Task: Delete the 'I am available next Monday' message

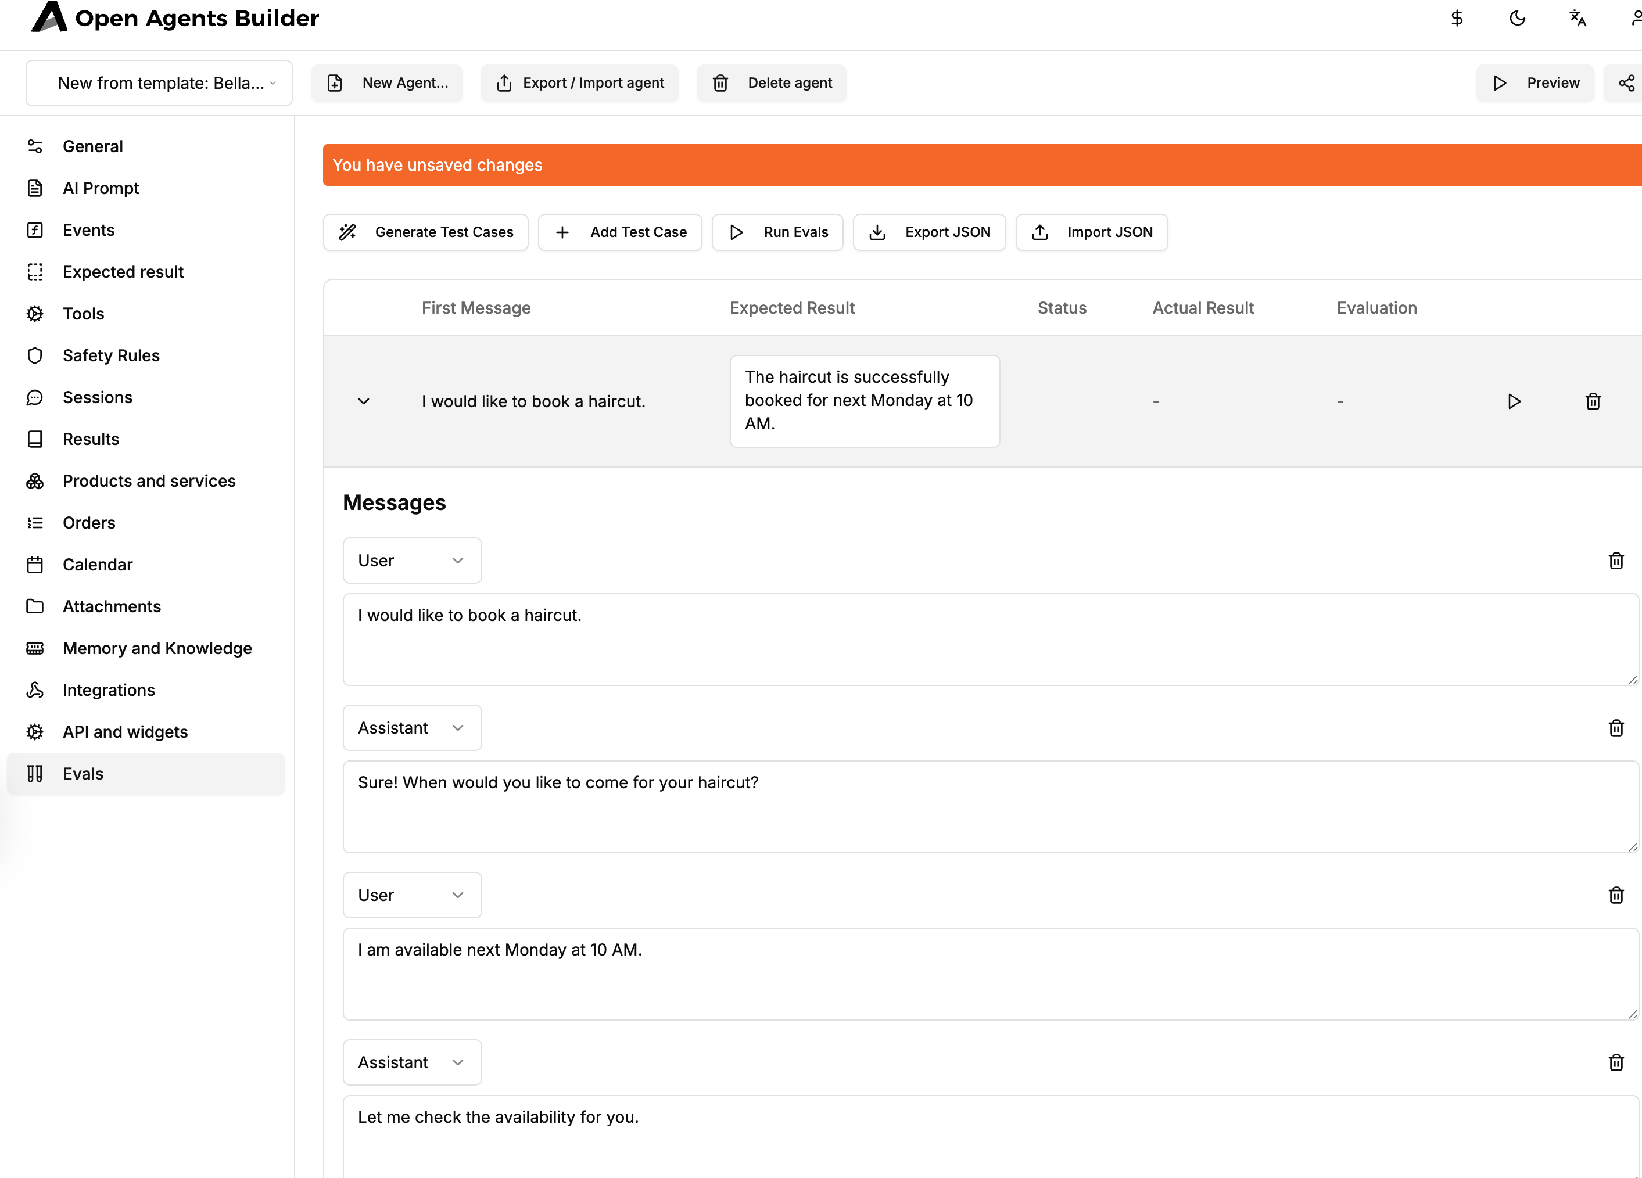Action: point(1616,895)
